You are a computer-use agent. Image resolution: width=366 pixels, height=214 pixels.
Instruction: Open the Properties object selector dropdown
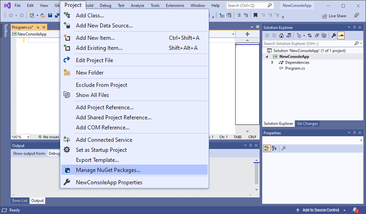361,140
